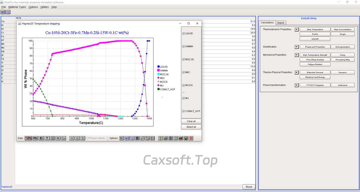Click the %Ph data button in chart toolbar
The height and width of the screenshot is (192, 360).
28,138
